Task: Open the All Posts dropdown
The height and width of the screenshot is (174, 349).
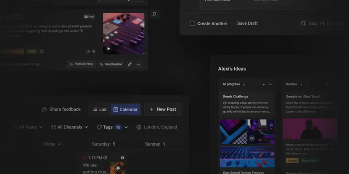Action: pyautogui.click(x=28, y=127)
